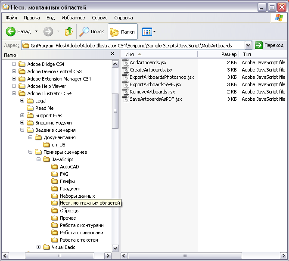Sort files by the Размер column header
Image resolution: width=289 pixels, height=261 pixels.
tap(228, 54)
